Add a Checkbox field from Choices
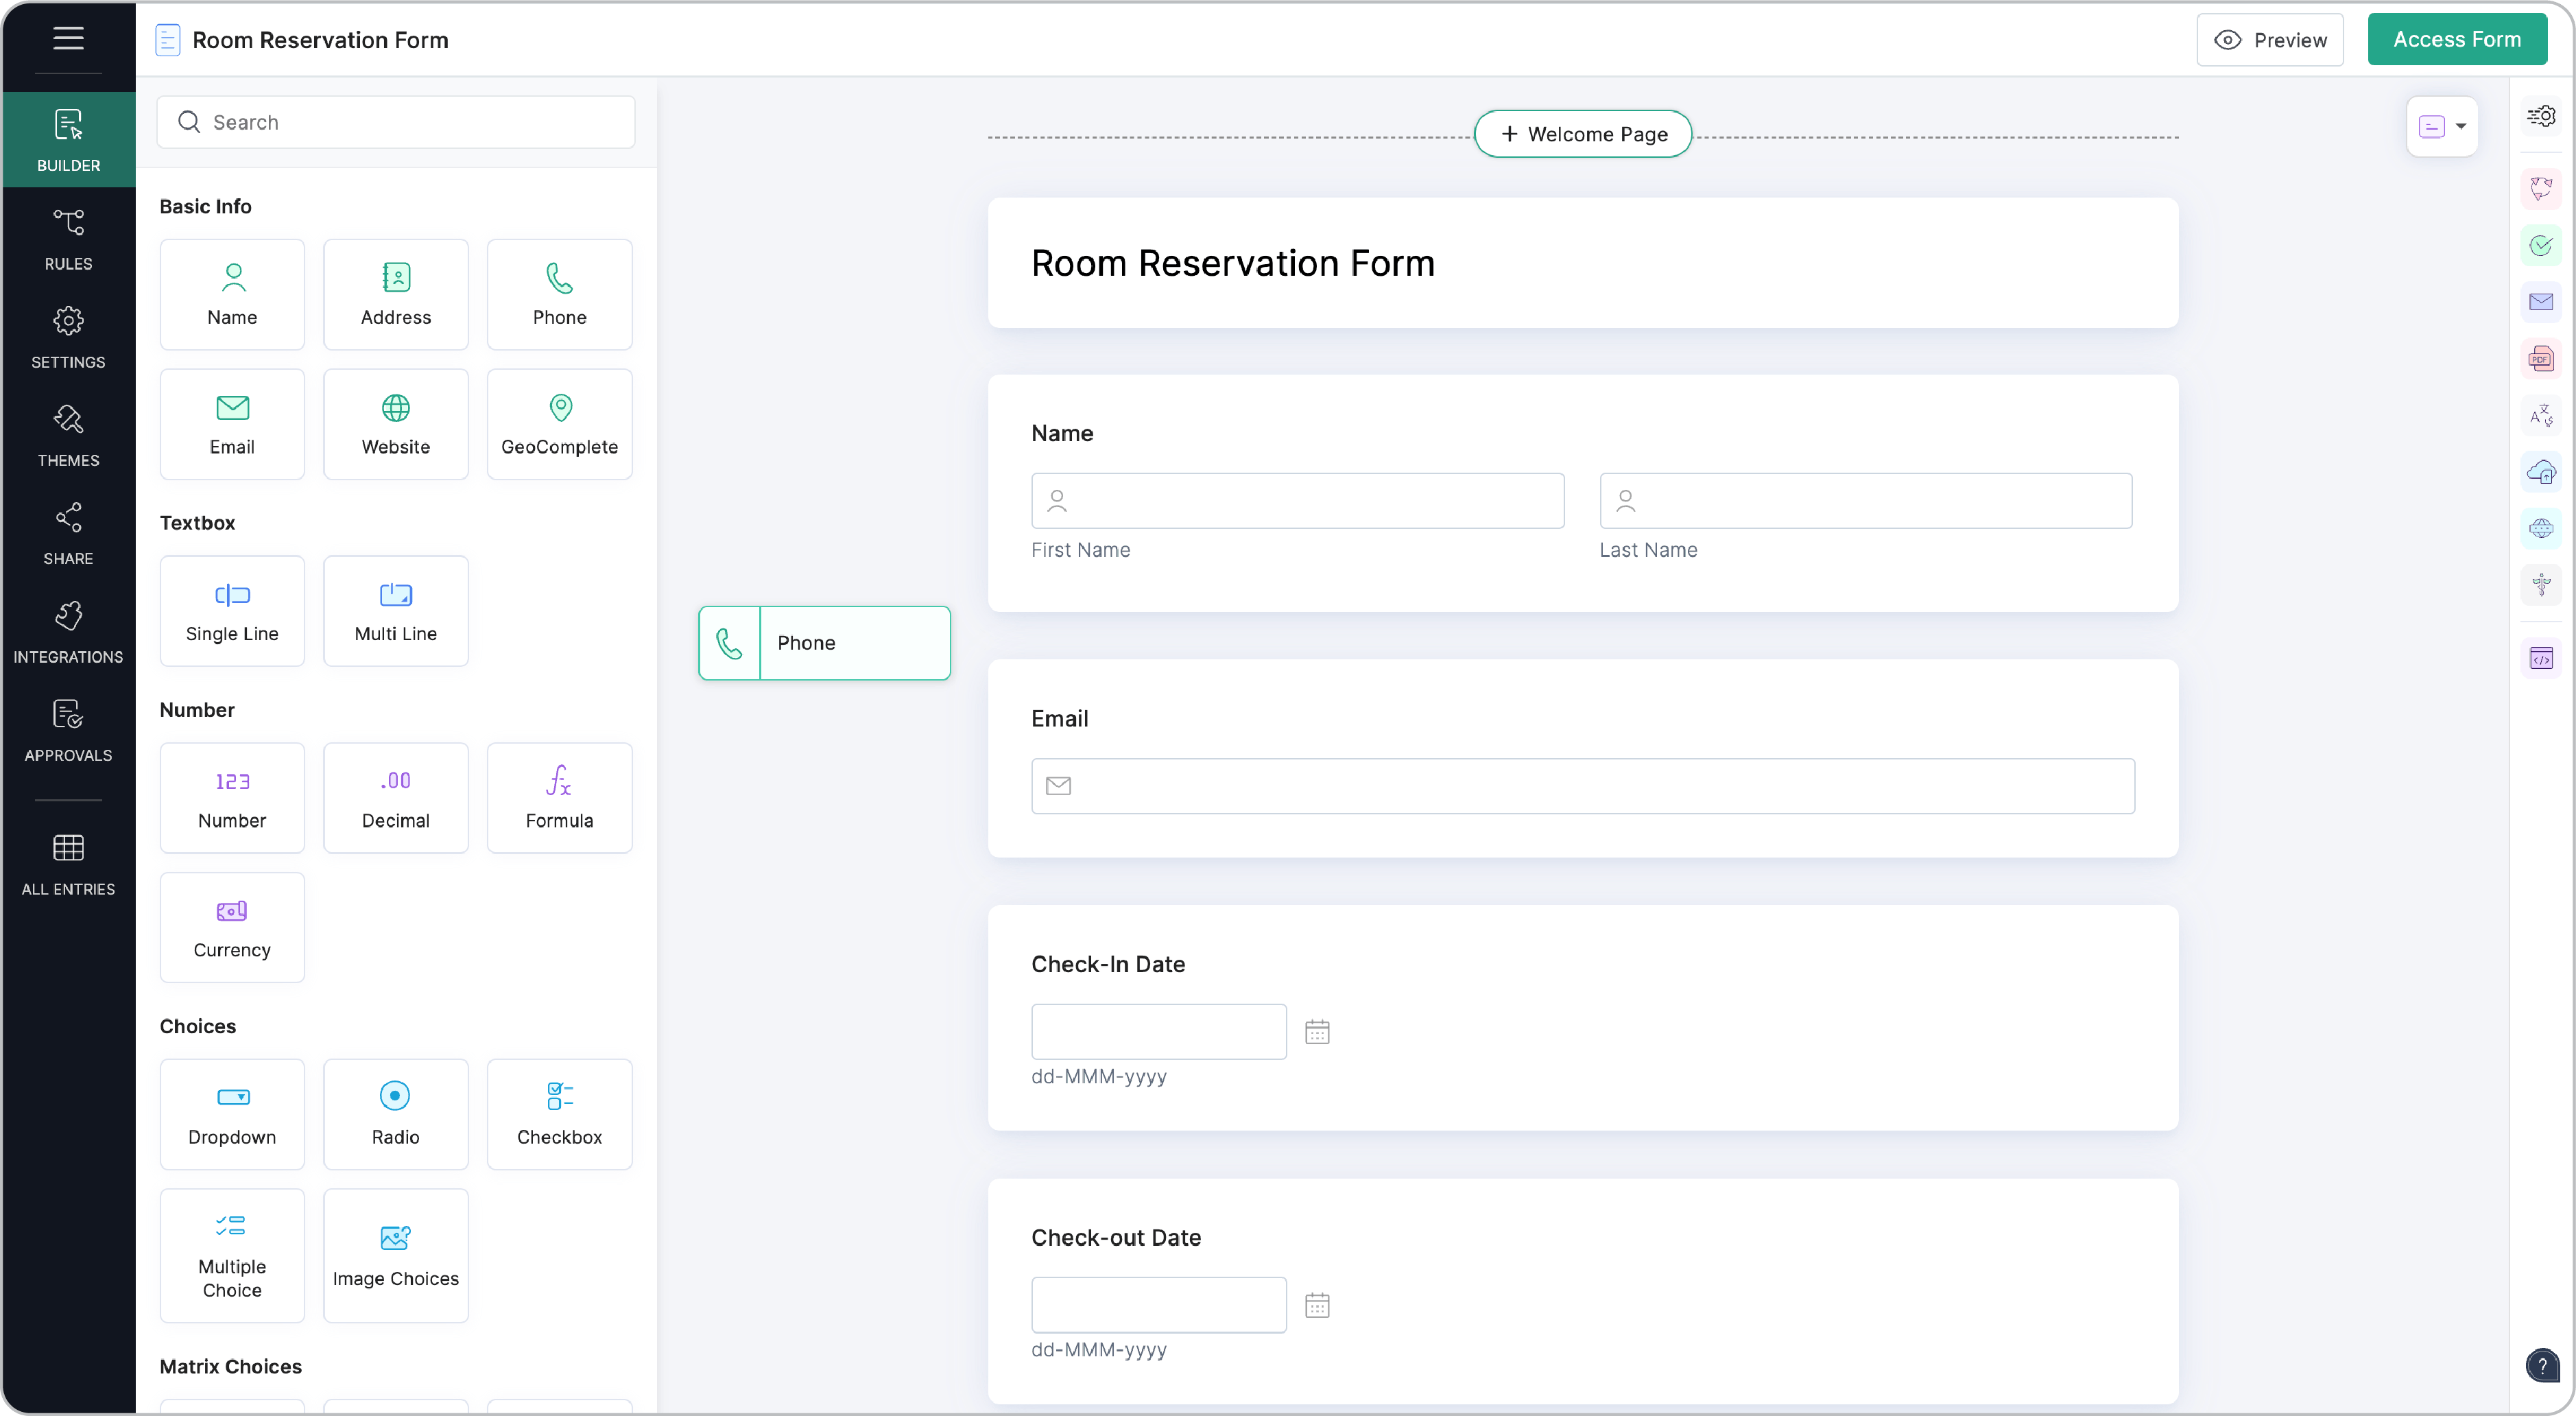The image size is (2576, 1416). (x=559, y=1113)
